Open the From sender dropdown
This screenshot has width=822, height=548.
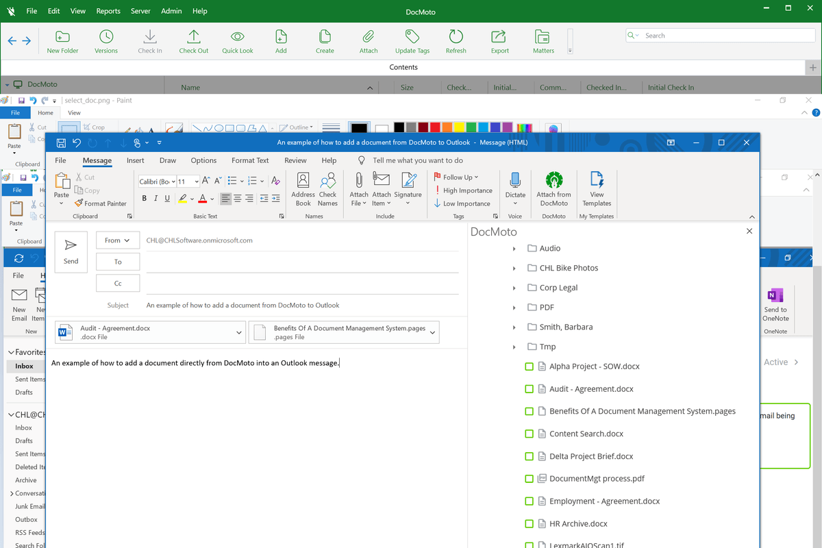click(x=118, y=240)
